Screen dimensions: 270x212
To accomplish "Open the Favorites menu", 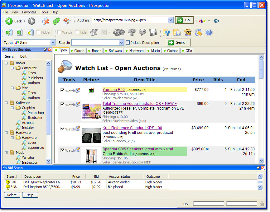I will (29, 12).
